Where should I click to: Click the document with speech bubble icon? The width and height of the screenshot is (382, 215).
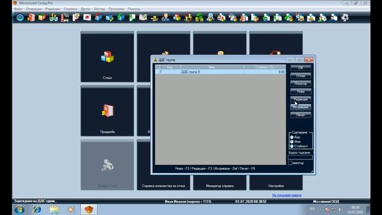[76, 17]
